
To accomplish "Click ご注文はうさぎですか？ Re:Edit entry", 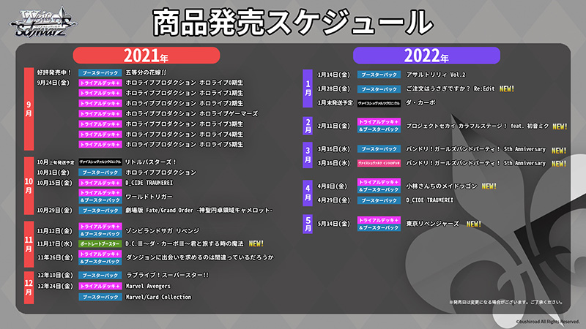I will point(450,88).
